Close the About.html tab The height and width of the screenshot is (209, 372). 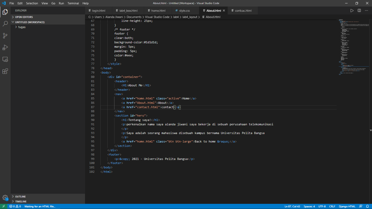(x=224, y=11)
